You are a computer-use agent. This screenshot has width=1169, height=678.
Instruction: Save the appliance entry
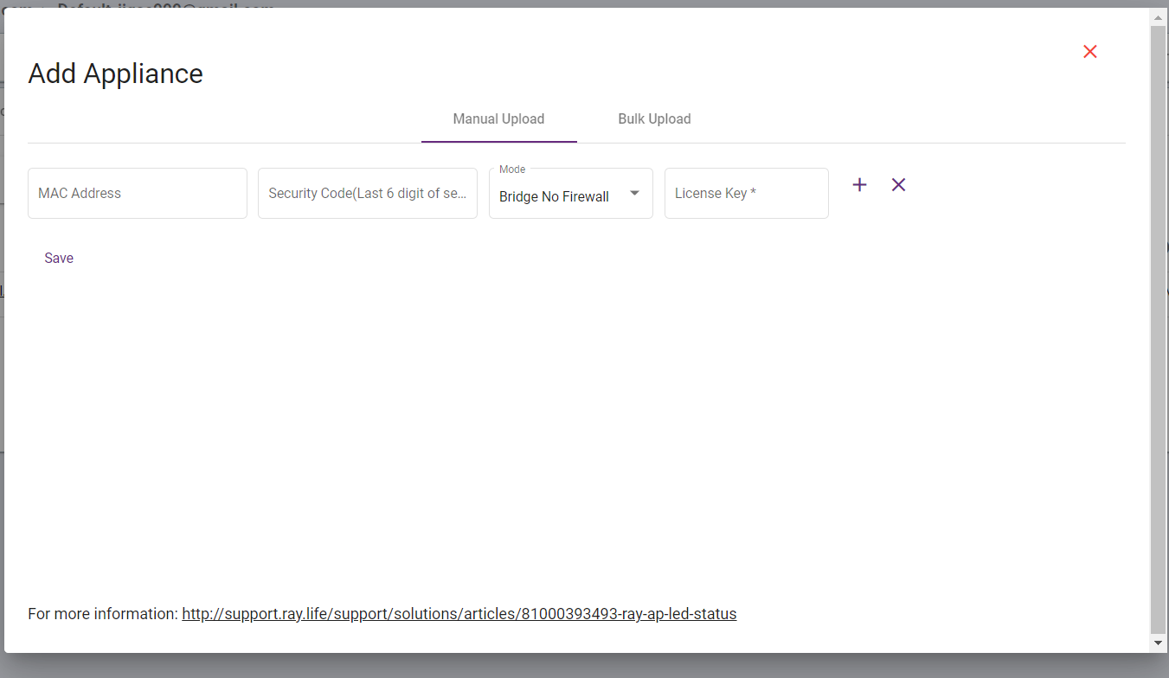tap(59, 258)
